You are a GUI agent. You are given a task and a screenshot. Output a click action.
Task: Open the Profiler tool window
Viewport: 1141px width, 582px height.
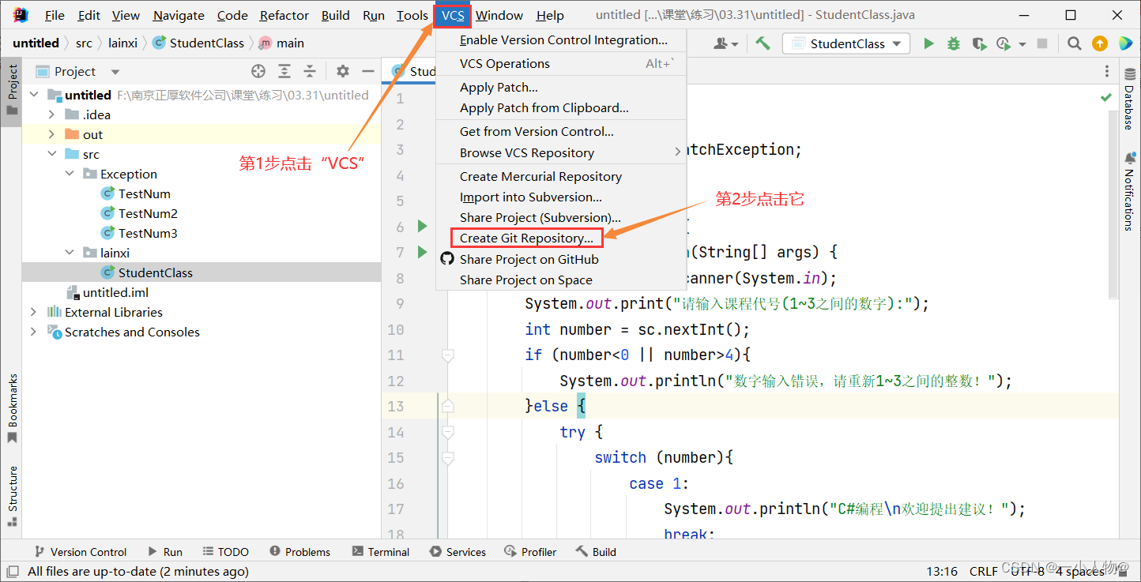(x=530, y=552)
